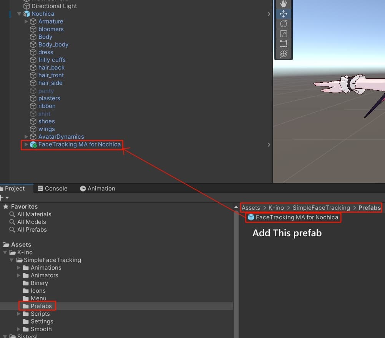Viewport: 385px width, 338px height.
Task: Open the Project create (+) dropdown
Action: pyautogui.click(x=5, y=197)
